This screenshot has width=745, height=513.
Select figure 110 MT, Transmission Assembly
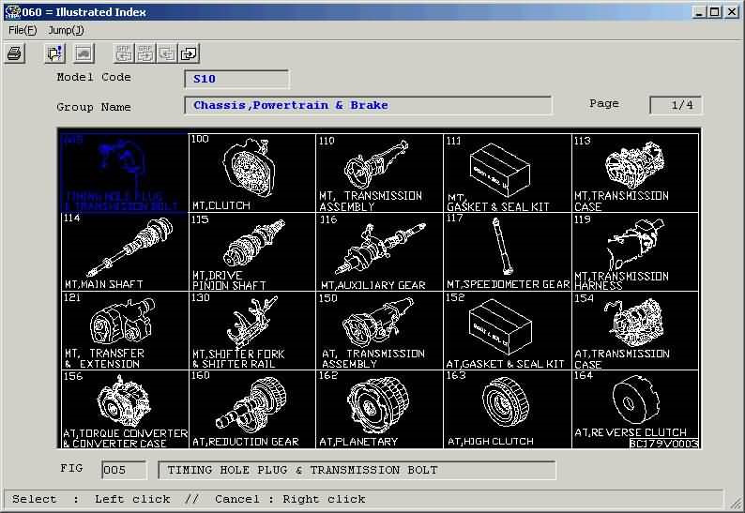click(380, 173)
